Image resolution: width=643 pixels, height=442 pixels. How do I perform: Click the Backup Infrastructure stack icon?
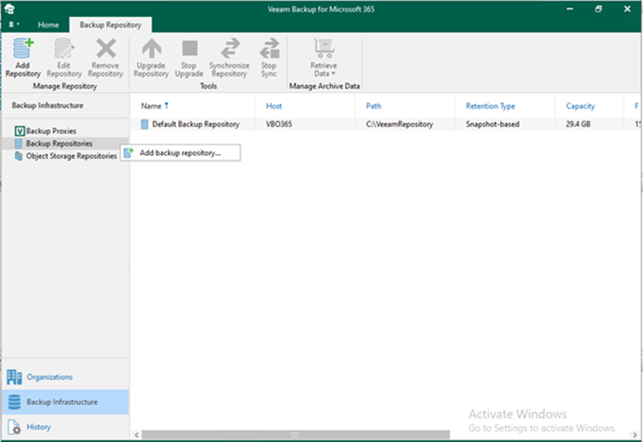click(x=14, y=402)
